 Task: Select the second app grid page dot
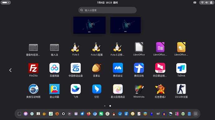110,106
